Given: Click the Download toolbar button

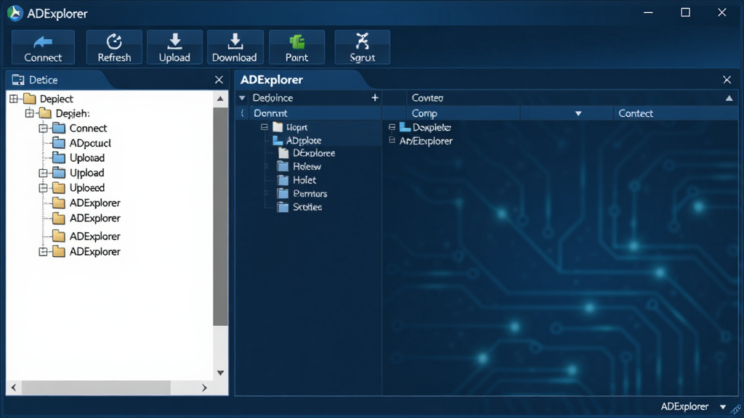Looking at the screenshot, I should (235, 47).
